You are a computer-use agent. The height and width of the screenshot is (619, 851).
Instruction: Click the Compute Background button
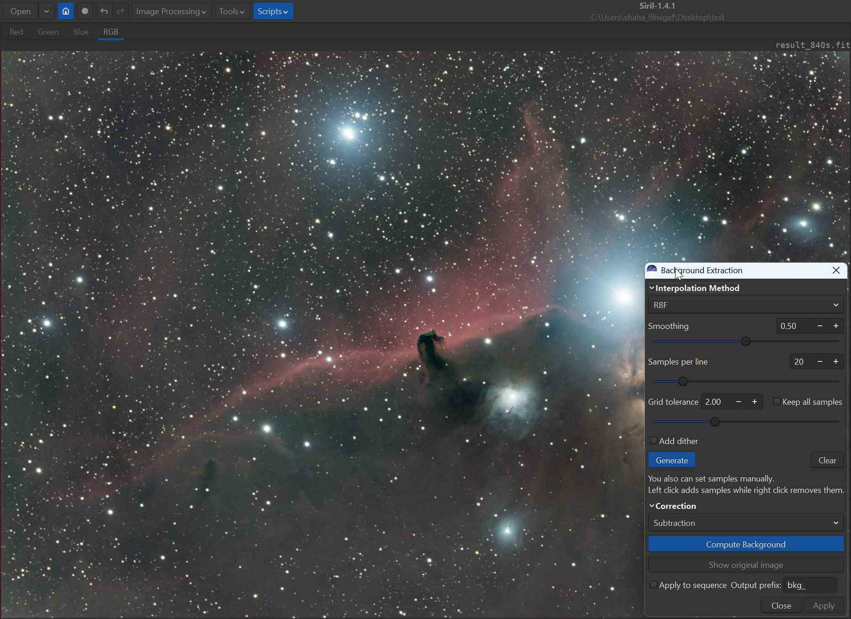coord(745,544)
